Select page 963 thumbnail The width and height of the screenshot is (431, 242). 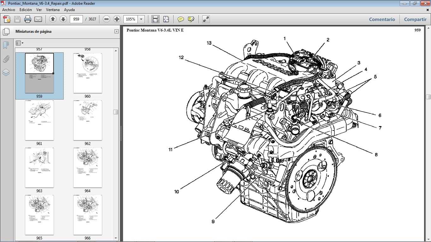39,168
